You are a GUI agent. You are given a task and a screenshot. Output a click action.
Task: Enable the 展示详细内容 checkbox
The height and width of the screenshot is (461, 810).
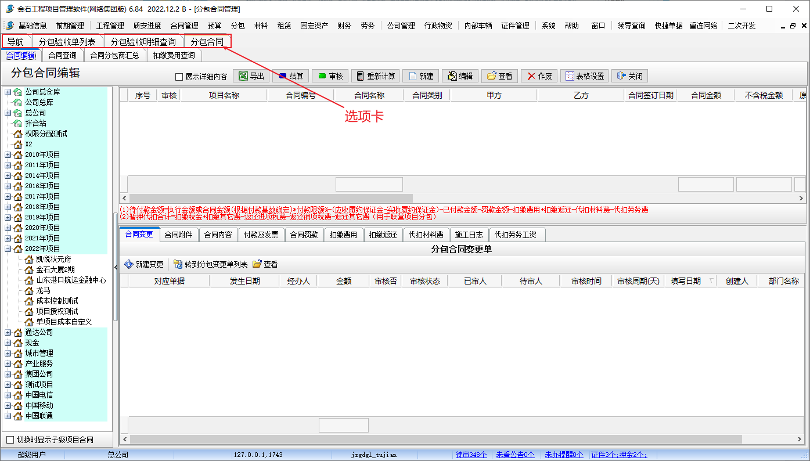tap(179, 77)
